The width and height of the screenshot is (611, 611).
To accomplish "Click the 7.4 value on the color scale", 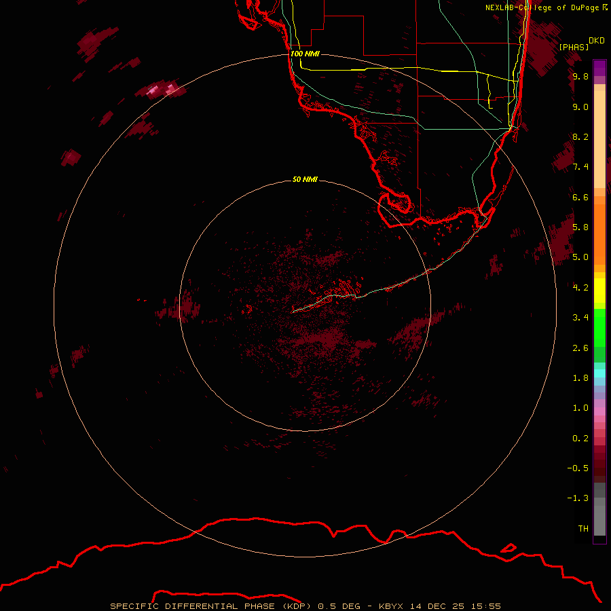I will pos(580,167).
